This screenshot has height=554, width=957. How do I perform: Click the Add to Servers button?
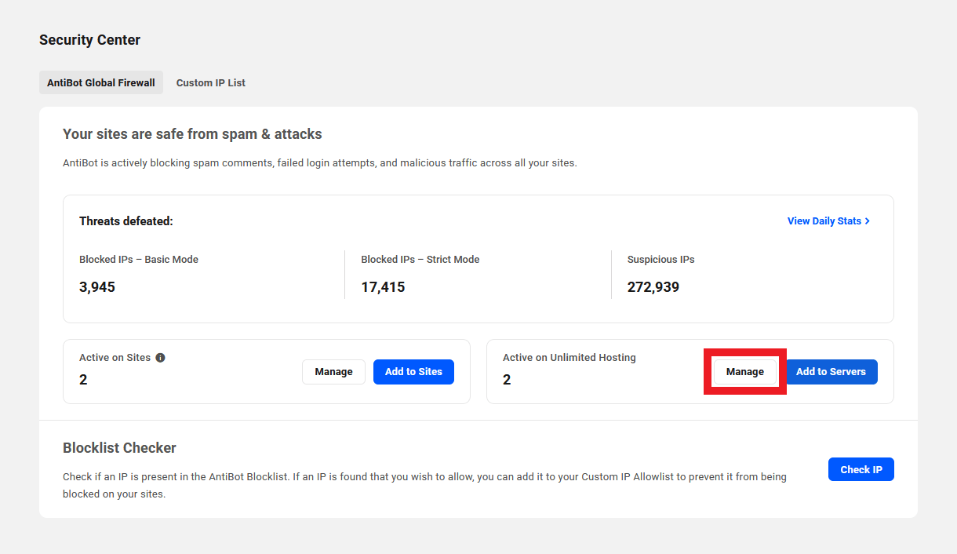(831, 372)
